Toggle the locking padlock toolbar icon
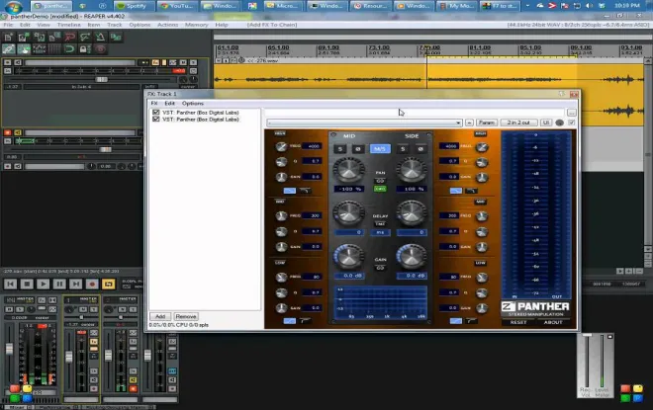Screen dimensions: 653x410 pyautogui.click(x=85, y=49)
